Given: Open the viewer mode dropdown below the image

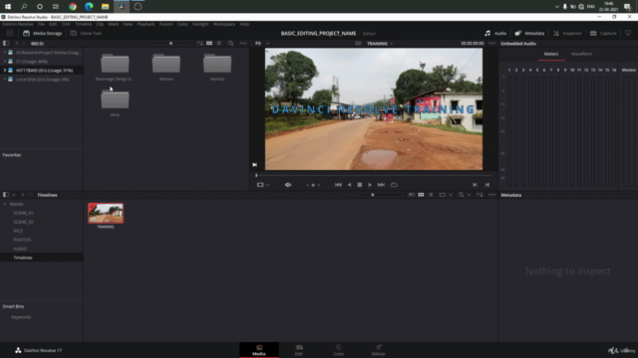Looking at the screenshot, I should pos(263,185).
